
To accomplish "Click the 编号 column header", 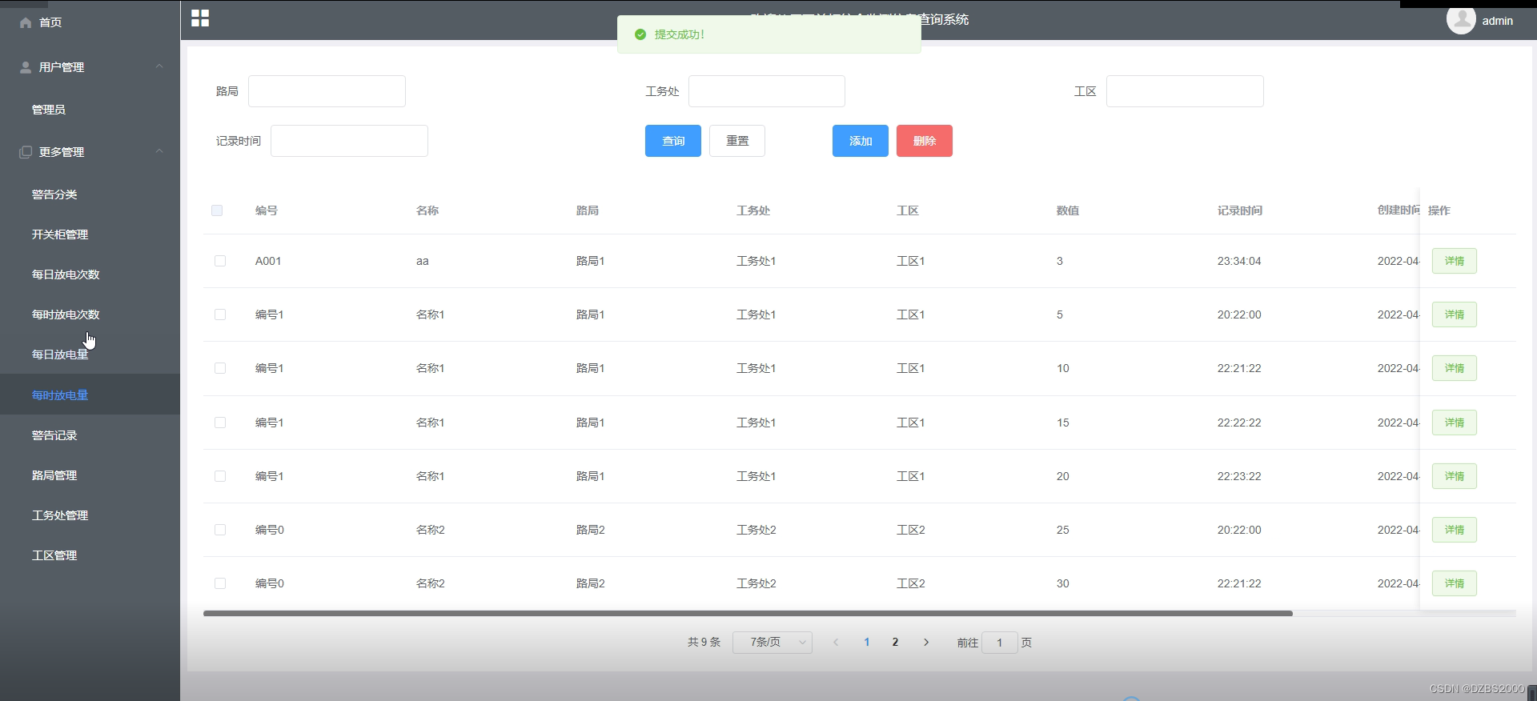I will (x=267, y=210).
